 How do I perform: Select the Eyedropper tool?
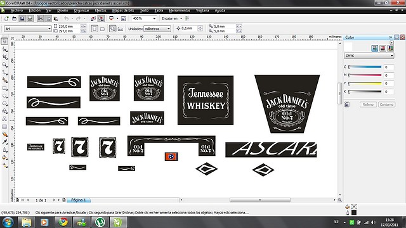point(4,142)
